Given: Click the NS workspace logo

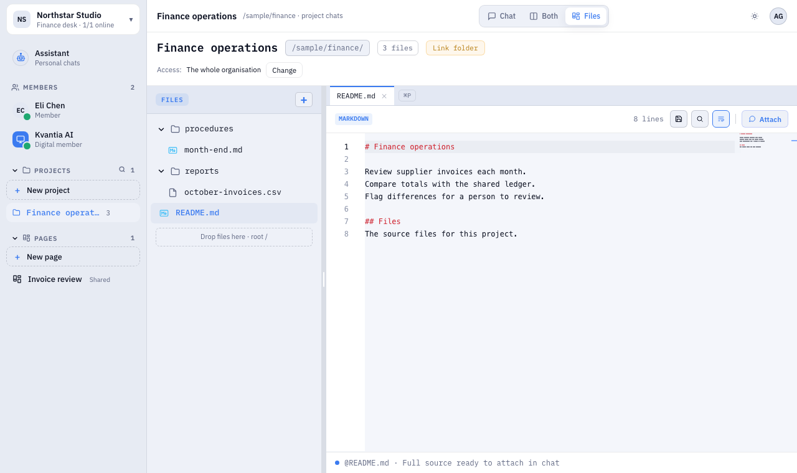Looking at the screenshot, I should click(x=22, y=19).
